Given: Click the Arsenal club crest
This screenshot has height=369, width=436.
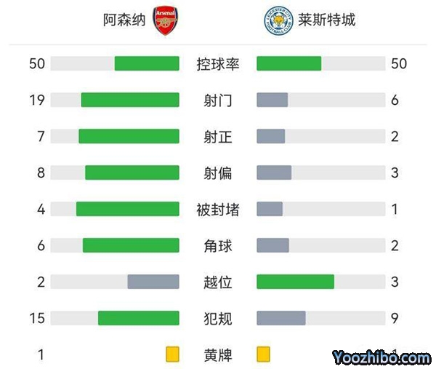Looking at the screenshot, I should (x=165, y=20).
